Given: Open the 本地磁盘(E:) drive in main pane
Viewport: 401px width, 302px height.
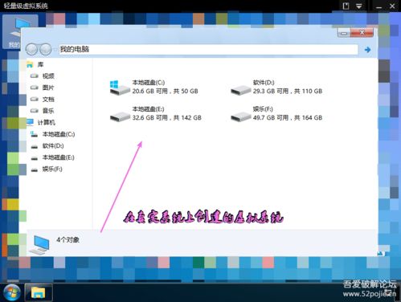Looking at the screenshot, I should [x=120, y=116].
